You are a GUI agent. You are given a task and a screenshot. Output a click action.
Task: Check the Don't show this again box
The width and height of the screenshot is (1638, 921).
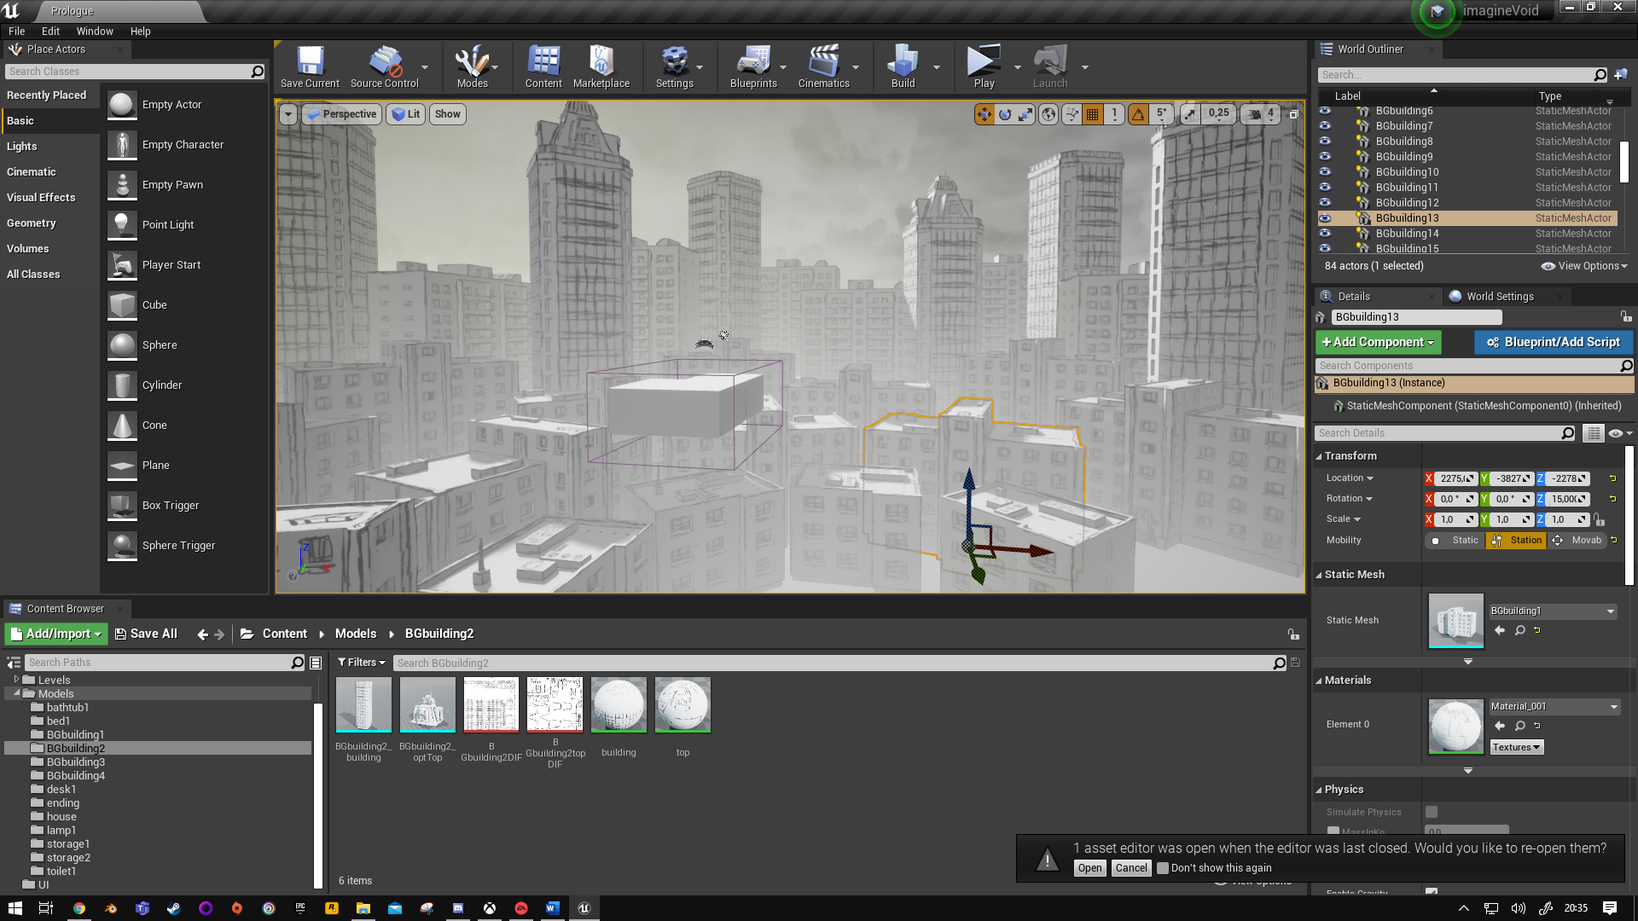click(x=1163, y=868)
